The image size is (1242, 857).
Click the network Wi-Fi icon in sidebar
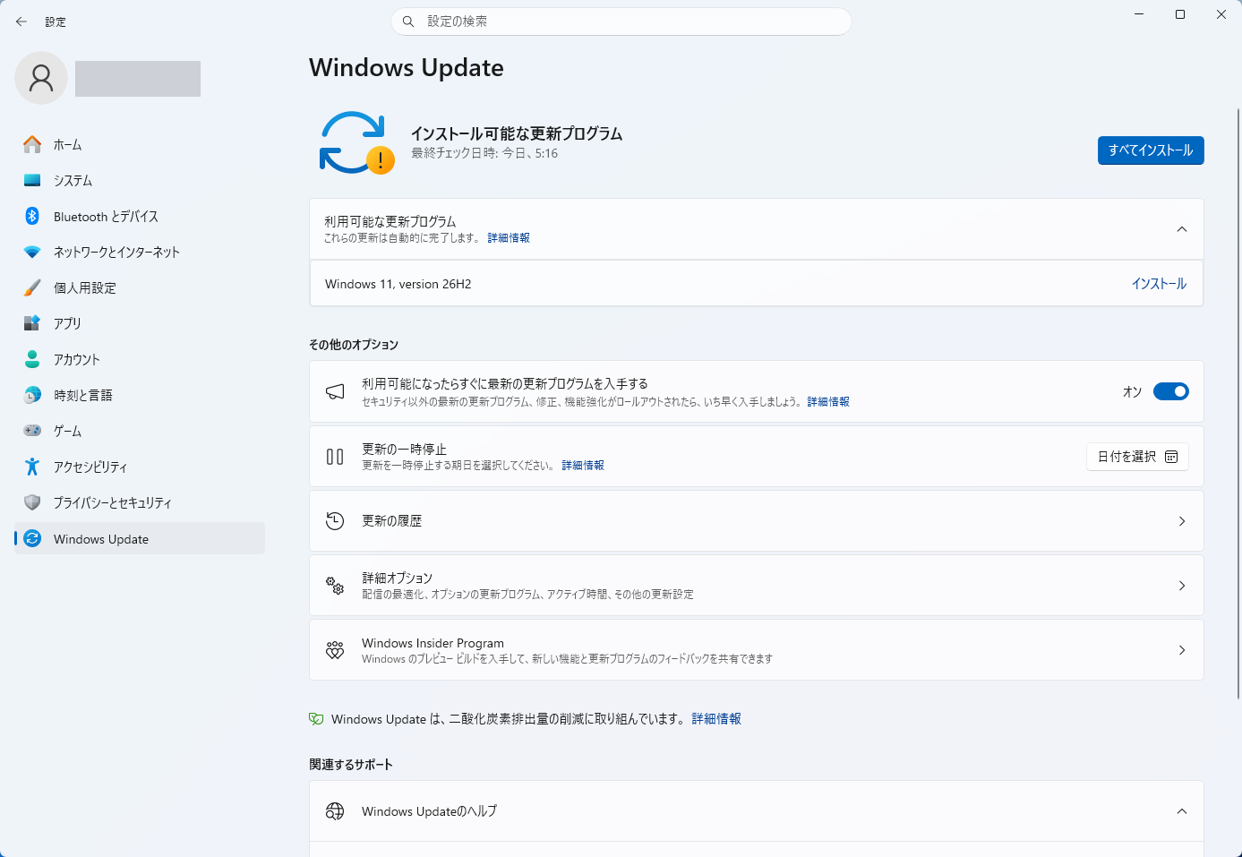click(x=32, y=252)
